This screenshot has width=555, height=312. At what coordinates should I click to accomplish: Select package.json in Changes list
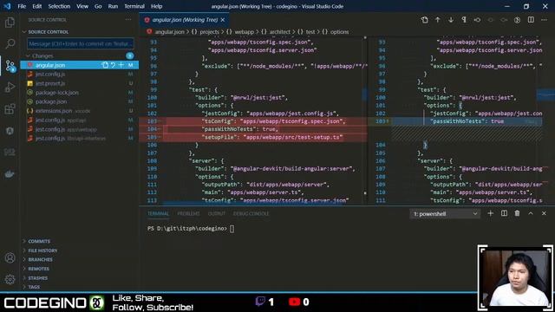[x=80, y=102]
